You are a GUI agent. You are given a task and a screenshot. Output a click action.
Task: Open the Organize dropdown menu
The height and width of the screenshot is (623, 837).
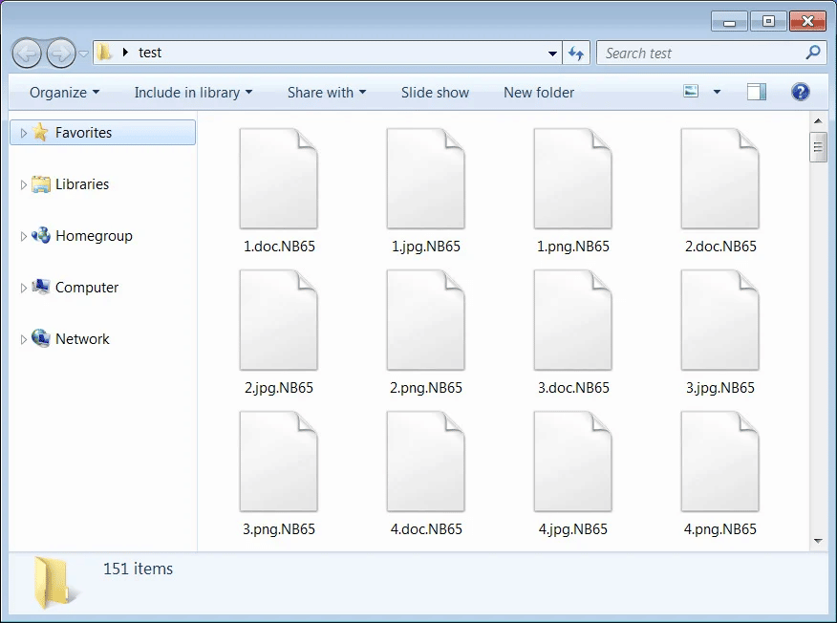tap(64, 93)
